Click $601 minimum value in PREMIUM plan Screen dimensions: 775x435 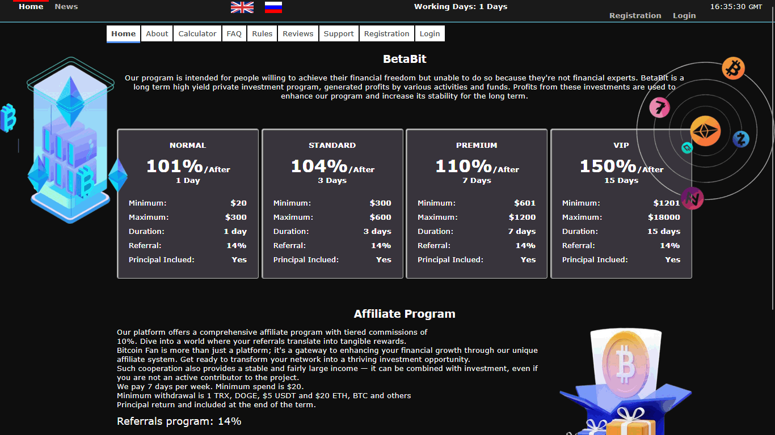pyautogui.click(x=525, y=203)
